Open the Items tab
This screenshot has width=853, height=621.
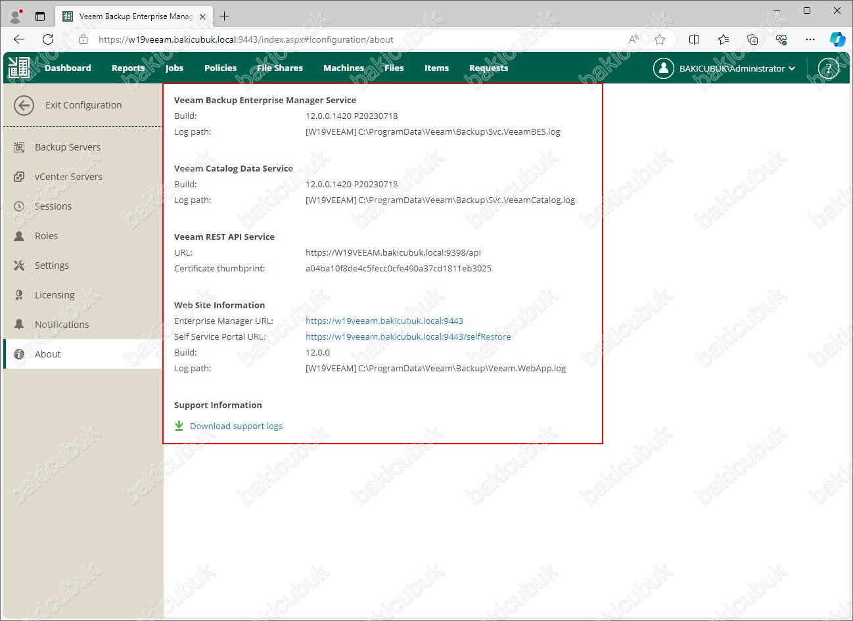(436, 68)
